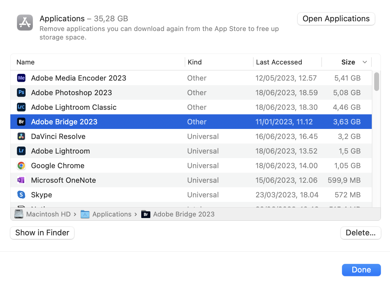Click the date 18/06/2023, 18.30

coord(287,107)
